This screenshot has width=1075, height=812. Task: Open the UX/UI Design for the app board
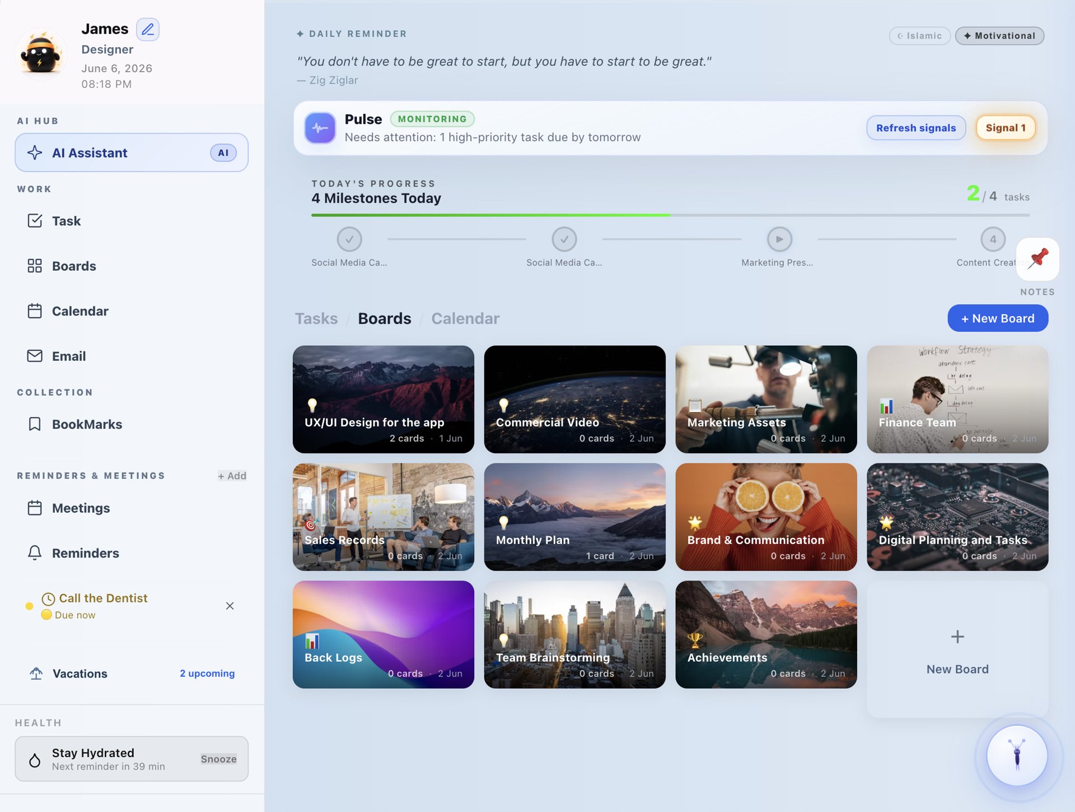pyautogui.click(x=384, y=399)
